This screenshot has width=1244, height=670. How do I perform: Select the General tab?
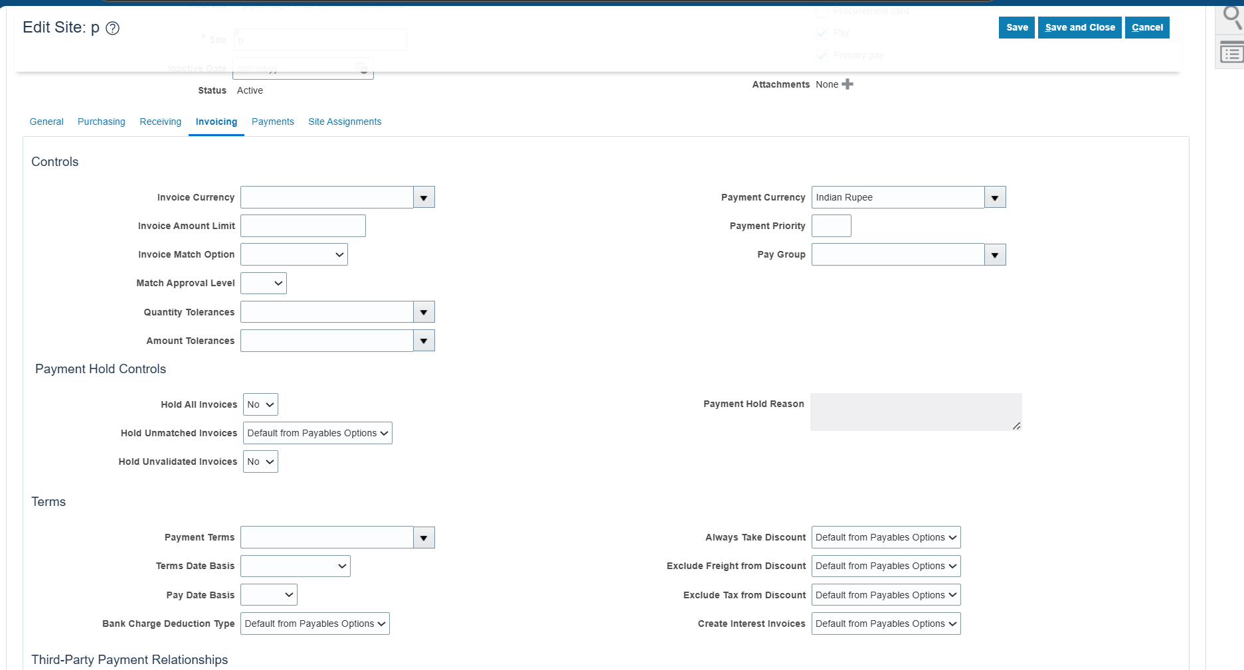coord(46,122)
